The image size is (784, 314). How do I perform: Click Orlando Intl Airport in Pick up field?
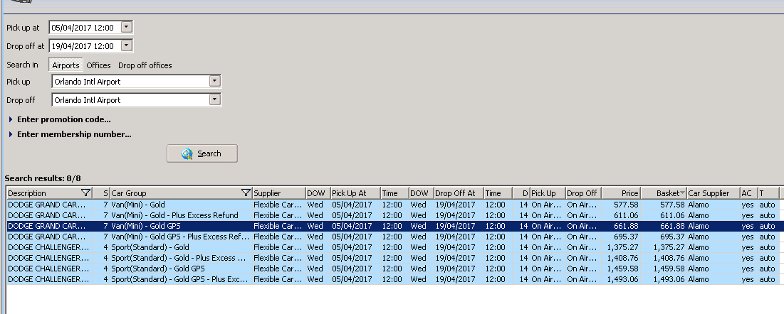pyautogui.click(x=88, y=82)
